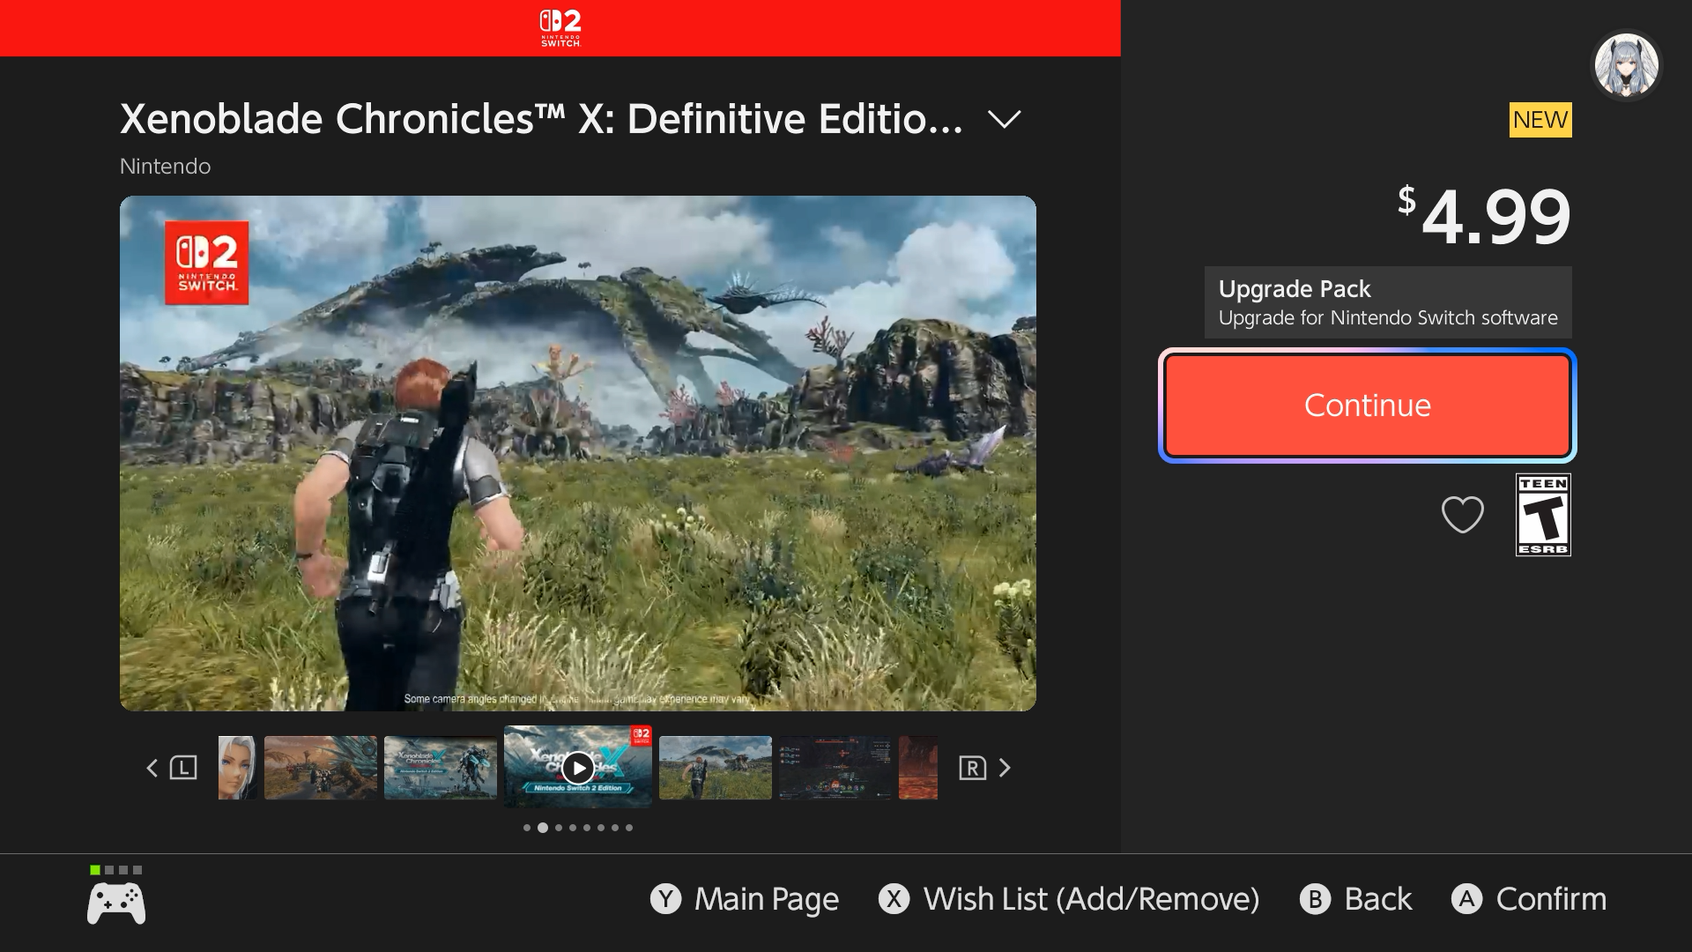Toggle the wish list heart icon

pyautogui.click(x=1462, y=515)
